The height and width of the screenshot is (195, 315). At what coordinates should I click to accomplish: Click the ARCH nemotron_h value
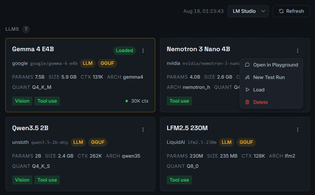pyautogui.click(x=196, y=87)
